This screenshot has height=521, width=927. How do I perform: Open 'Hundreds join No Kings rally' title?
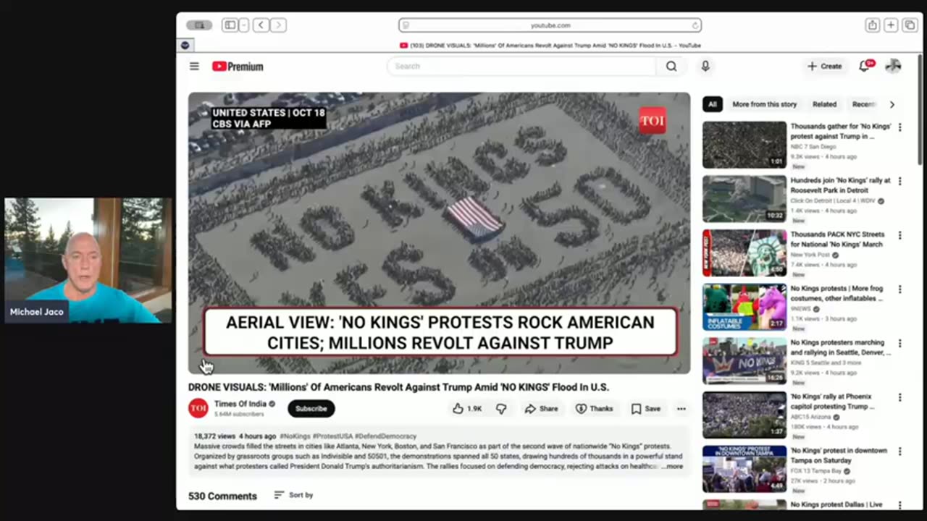coord(840,185)
